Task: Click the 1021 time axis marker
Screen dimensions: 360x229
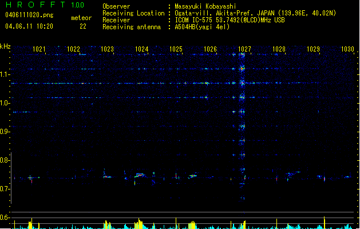Action: click(39, 49)
